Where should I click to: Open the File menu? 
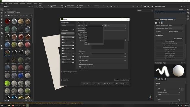(2, 4)
